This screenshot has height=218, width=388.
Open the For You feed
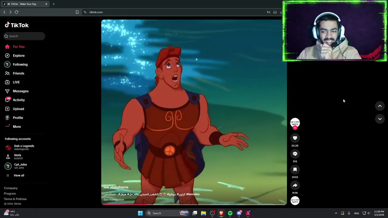(18, 47)
